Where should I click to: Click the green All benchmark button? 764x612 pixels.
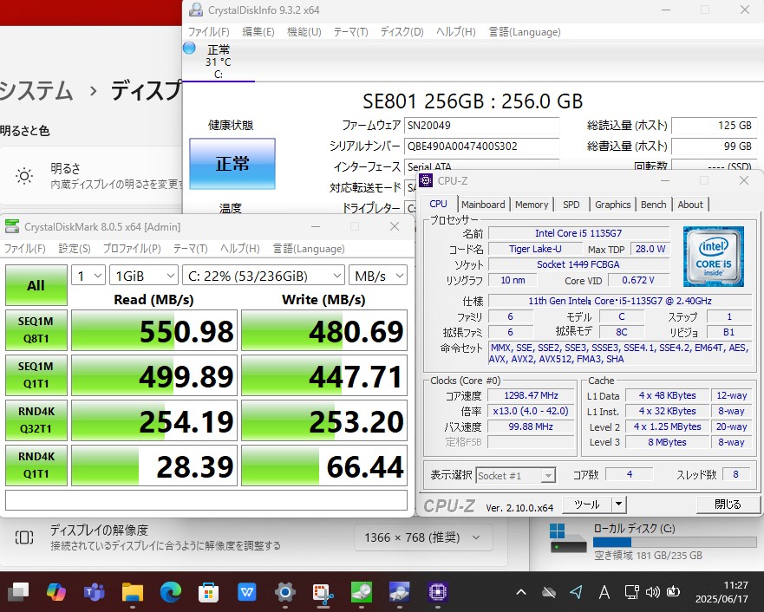click(x=36, y=285)
